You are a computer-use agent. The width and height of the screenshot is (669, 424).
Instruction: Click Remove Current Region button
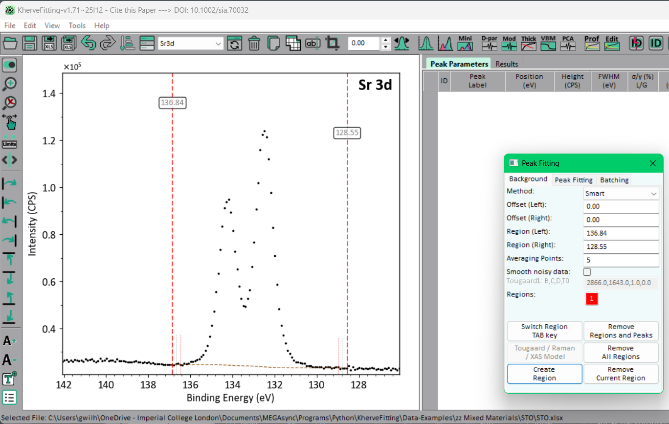pos(621,374)
